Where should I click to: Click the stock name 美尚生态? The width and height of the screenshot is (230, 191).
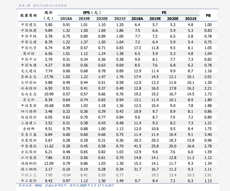coord(29,94)
